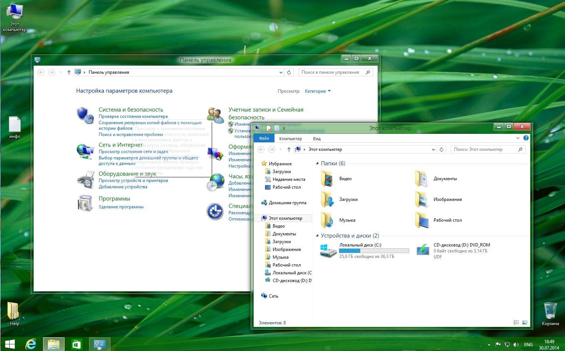Open Удаление программы link
The height and width of the screenshot is (351, 565).
click(x=121, y=207)
